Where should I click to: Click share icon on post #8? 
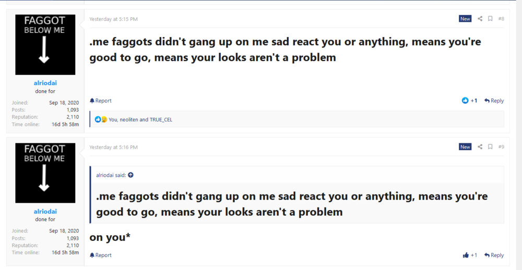click(480, 19)
